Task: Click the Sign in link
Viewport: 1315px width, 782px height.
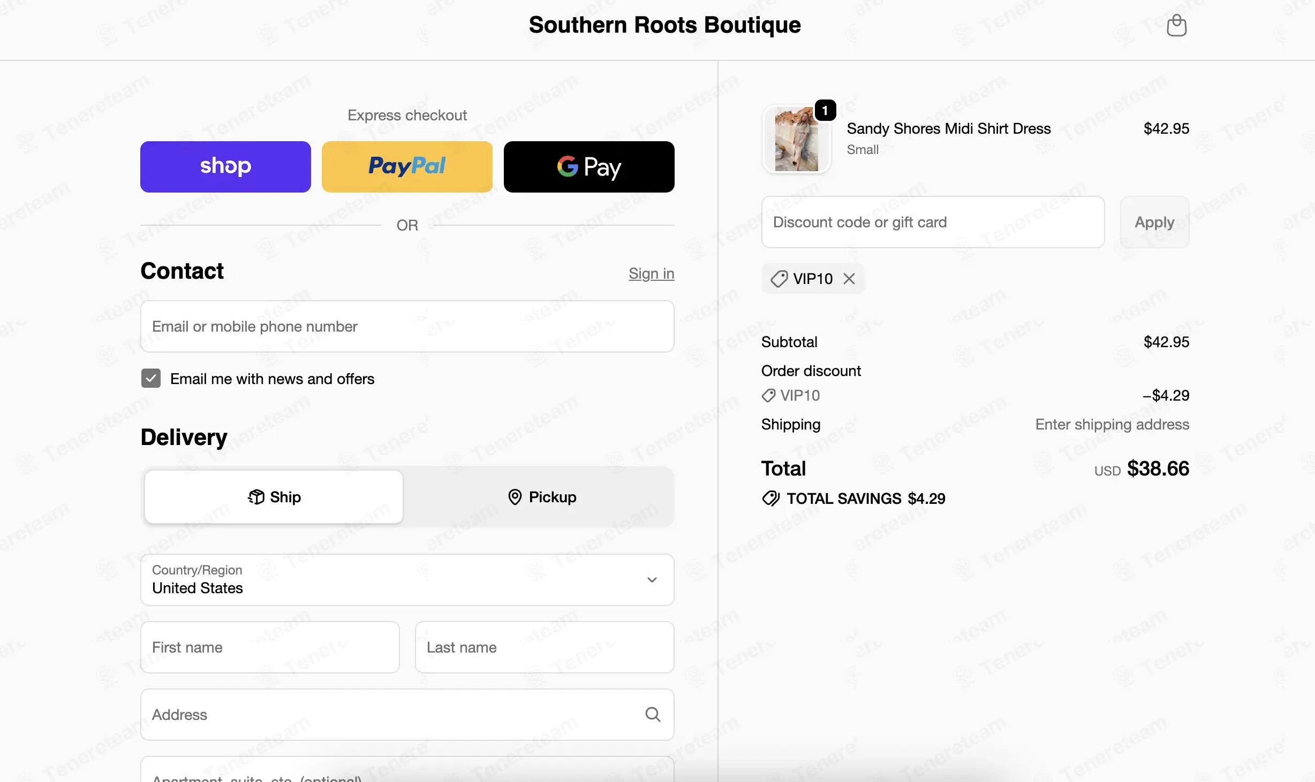Action: [x=651, y=273]
